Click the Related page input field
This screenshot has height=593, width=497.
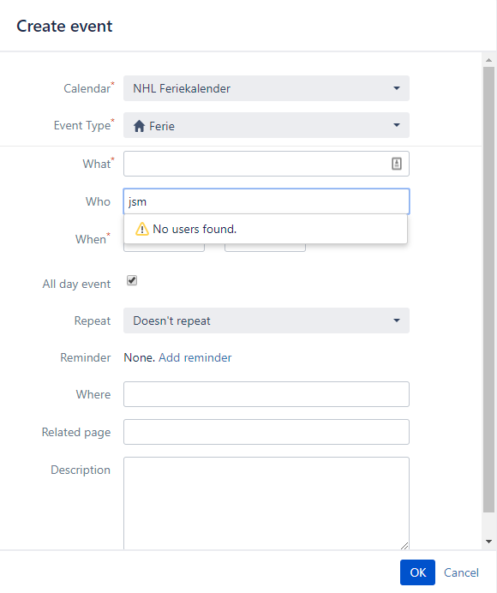266,432
